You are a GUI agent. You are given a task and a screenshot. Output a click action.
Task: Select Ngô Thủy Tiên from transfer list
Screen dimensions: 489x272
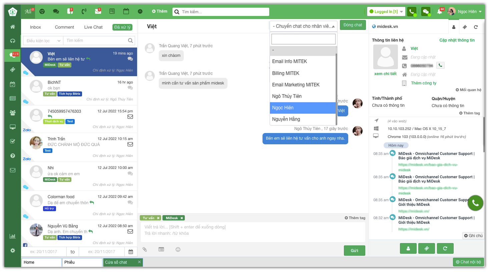click(287, 96)
